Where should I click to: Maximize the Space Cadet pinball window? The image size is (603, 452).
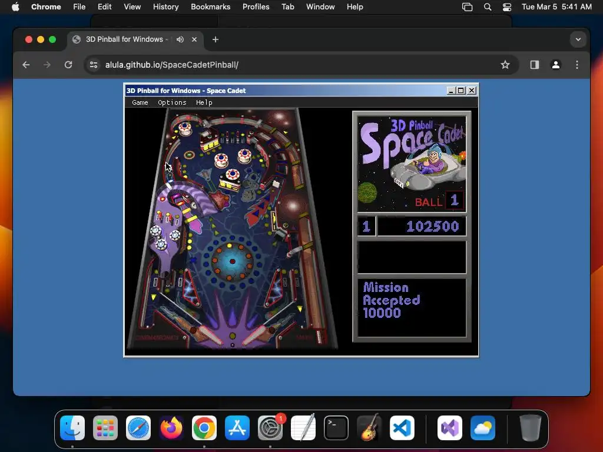pos(460,91)
